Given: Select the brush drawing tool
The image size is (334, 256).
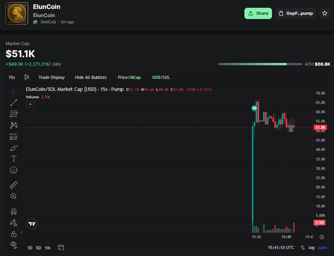Looking at the screenshot, I should pos(14,148).
